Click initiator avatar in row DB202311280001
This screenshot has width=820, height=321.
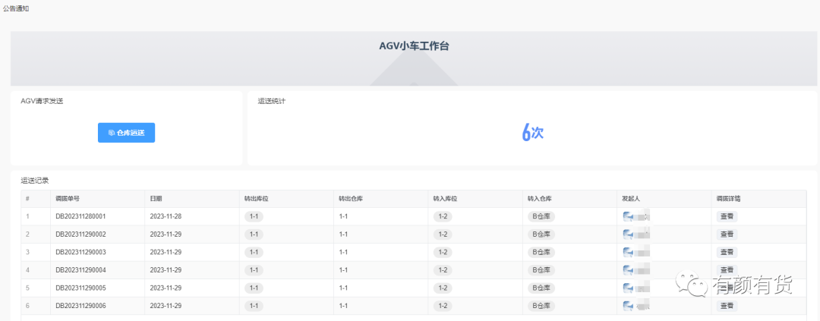[628, 216]
